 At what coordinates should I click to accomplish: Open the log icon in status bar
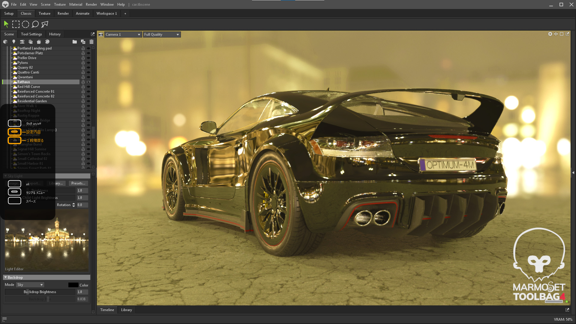click(4, 319)
